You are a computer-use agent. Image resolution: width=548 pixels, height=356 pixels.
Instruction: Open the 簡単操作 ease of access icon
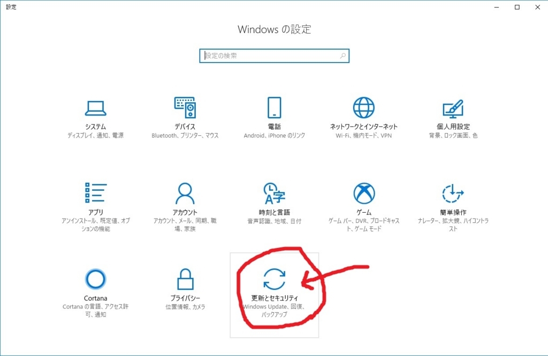[x=453, y=193]
